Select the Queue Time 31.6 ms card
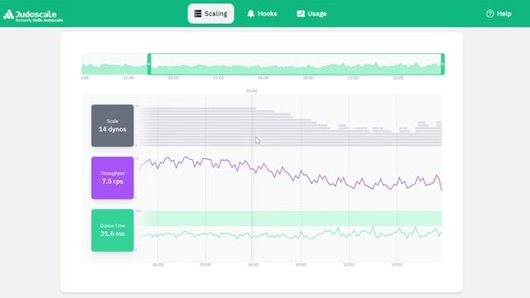530x298 pixels. 113,230
